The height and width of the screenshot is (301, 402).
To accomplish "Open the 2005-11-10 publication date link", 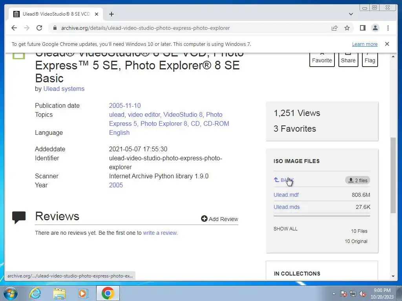I will [x=125, y=106].
